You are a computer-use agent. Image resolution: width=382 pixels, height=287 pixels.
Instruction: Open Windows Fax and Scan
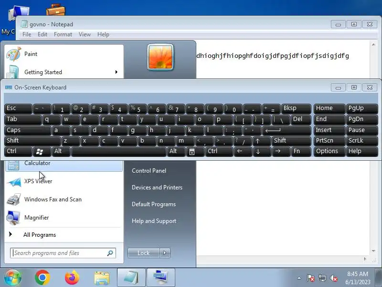click(x=64, y=199)
